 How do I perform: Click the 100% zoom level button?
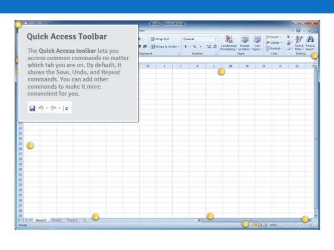[273, 225]
